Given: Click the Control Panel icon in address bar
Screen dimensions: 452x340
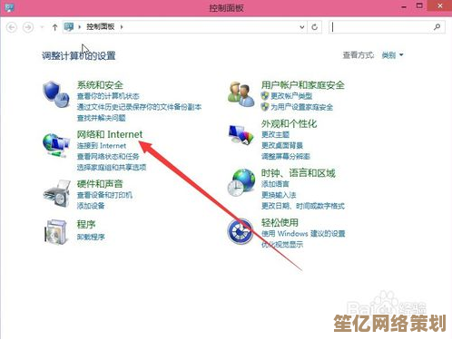Looking at the screenshot, I should [x=69, y=27].
